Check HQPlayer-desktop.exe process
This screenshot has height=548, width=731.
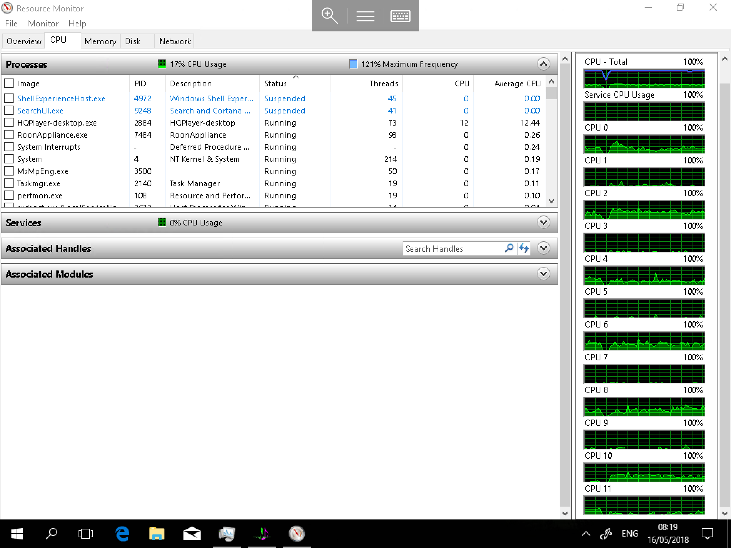tap(9, 122)
